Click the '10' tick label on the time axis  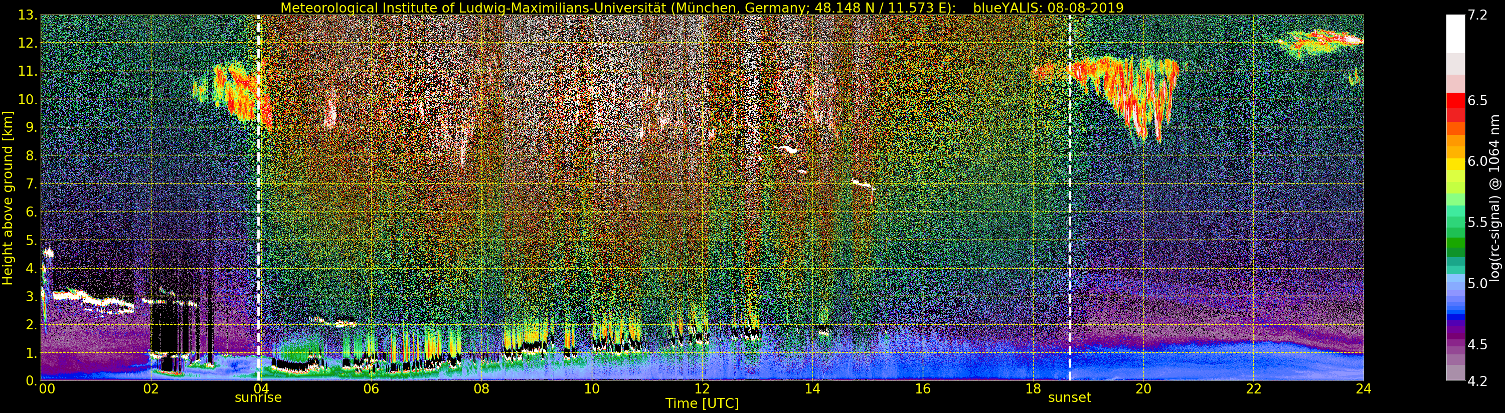point(591,388)
